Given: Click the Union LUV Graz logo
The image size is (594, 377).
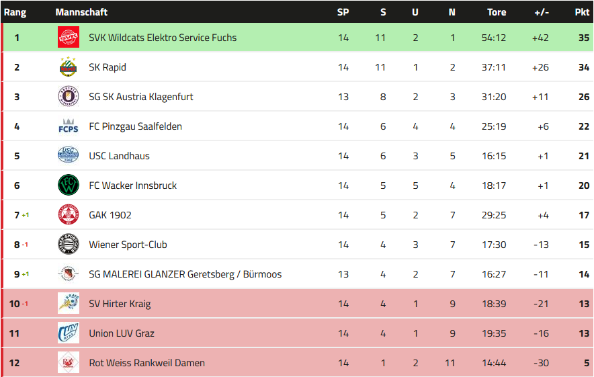Looking at the screenshot, I should click(x=69, y=333).
